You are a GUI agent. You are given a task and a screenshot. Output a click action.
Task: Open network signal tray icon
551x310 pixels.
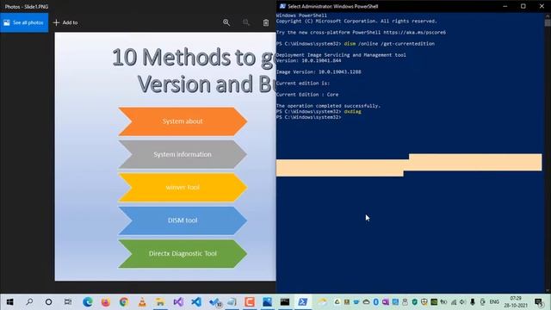point(454,302)
